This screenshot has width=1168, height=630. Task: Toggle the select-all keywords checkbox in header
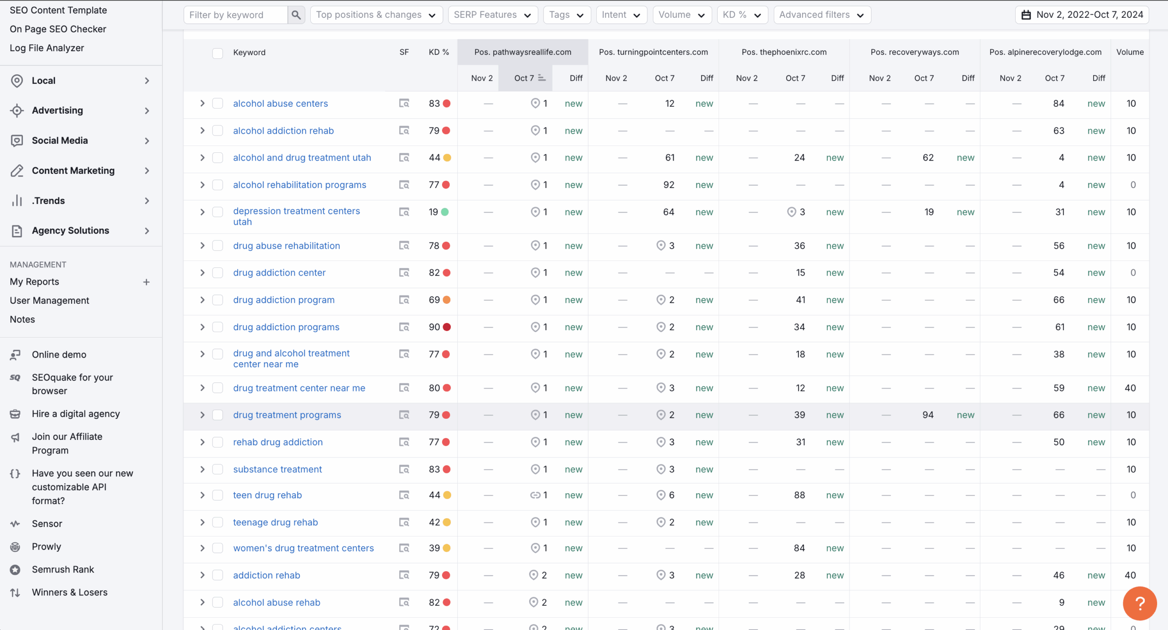click(218, 53)
